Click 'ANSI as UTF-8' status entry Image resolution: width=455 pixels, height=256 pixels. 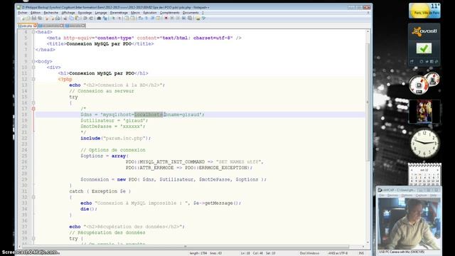(x=338, y=253)
